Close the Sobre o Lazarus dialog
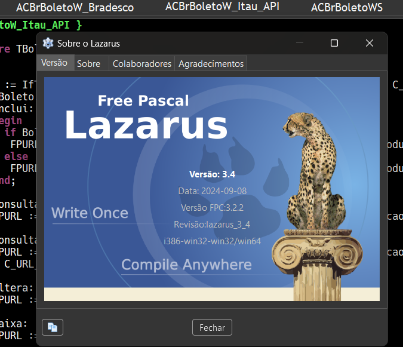Screen dimensions: 403x347 370,43
